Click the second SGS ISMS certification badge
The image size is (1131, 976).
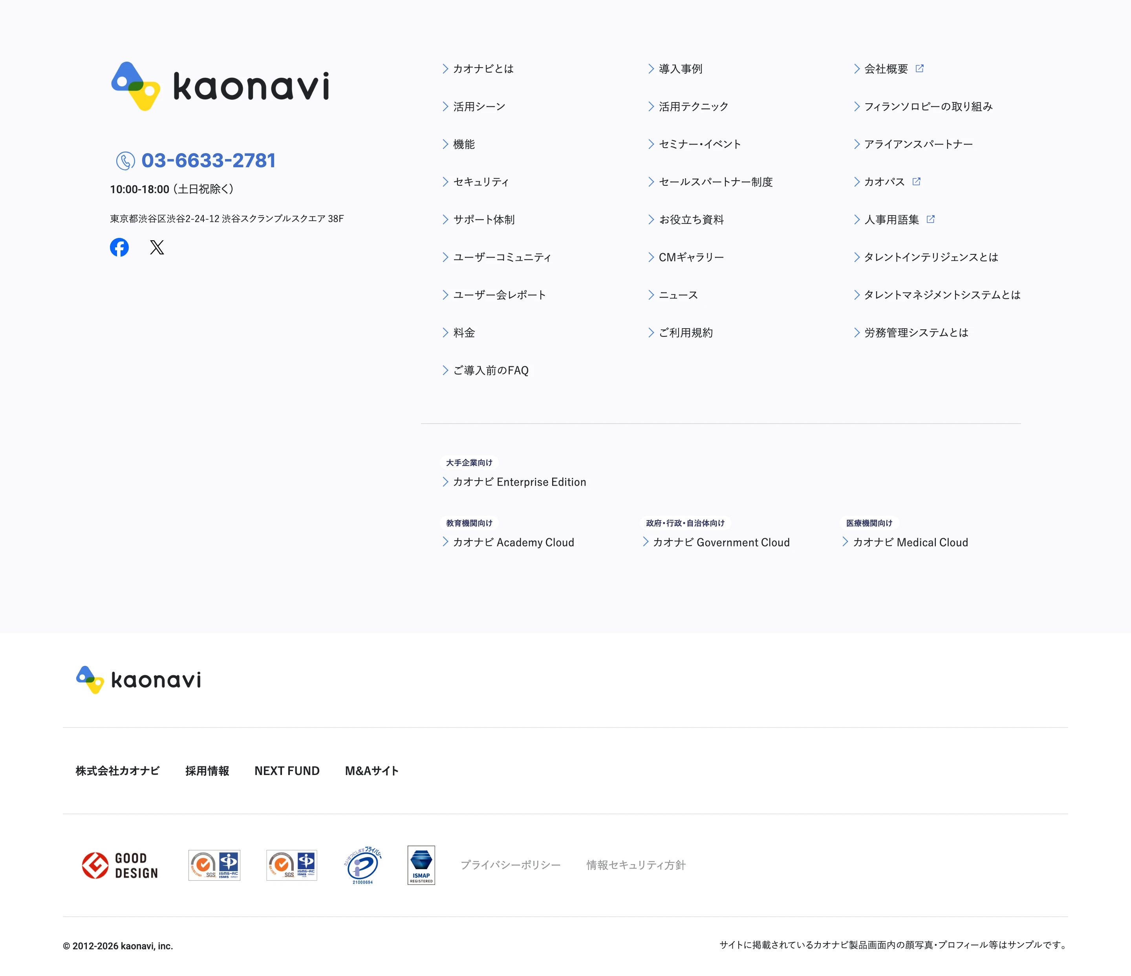click(292, 865)
